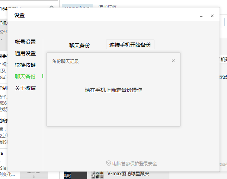Open gray note thumbnail at bottom left
This screenshot has width=227, height=179.
[x=34, y=175]
